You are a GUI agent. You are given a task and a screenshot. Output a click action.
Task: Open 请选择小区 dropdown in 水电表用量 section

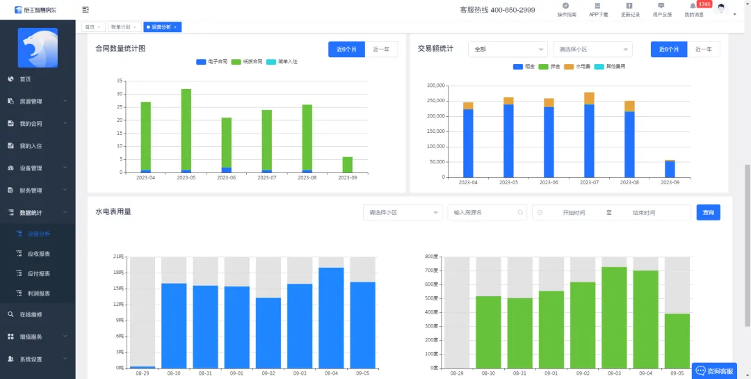pos(403,213)
